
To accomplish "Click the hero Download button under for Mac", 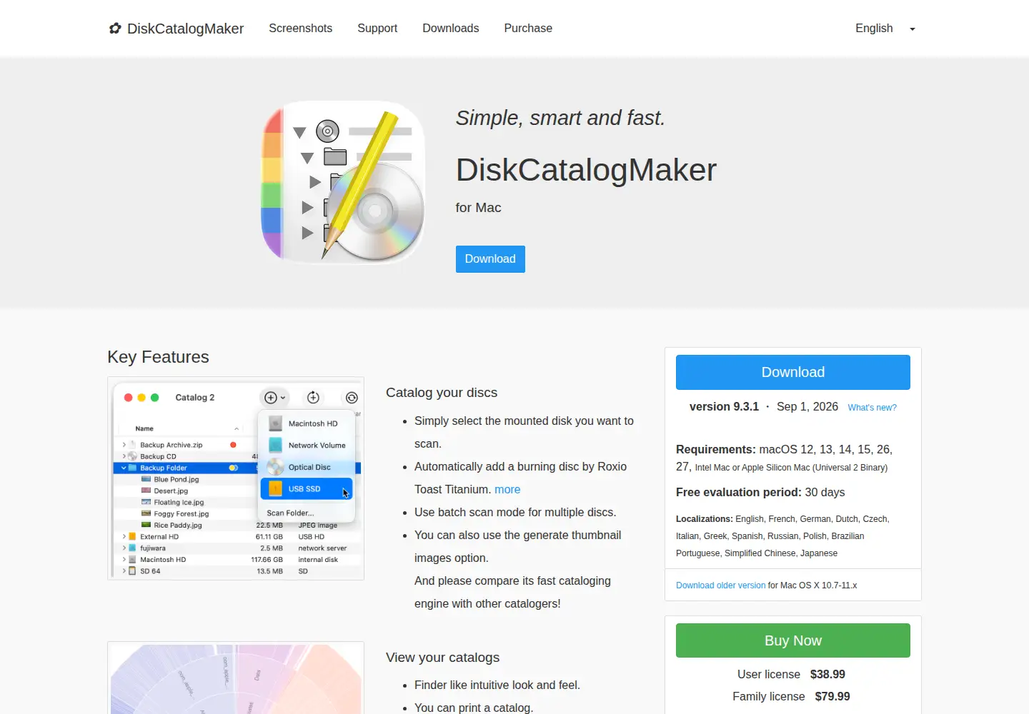I will 490,259.
